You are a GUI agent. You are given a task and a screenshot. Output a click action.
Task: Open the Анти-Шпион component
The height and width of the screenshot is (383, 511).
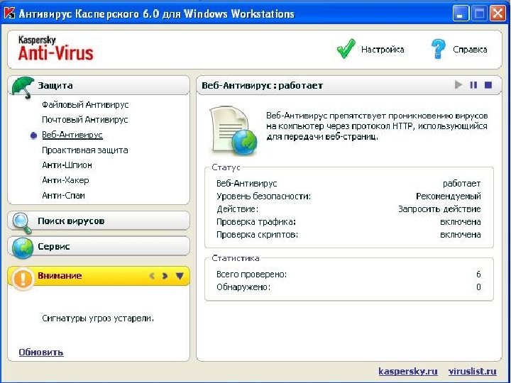[67, 165]
